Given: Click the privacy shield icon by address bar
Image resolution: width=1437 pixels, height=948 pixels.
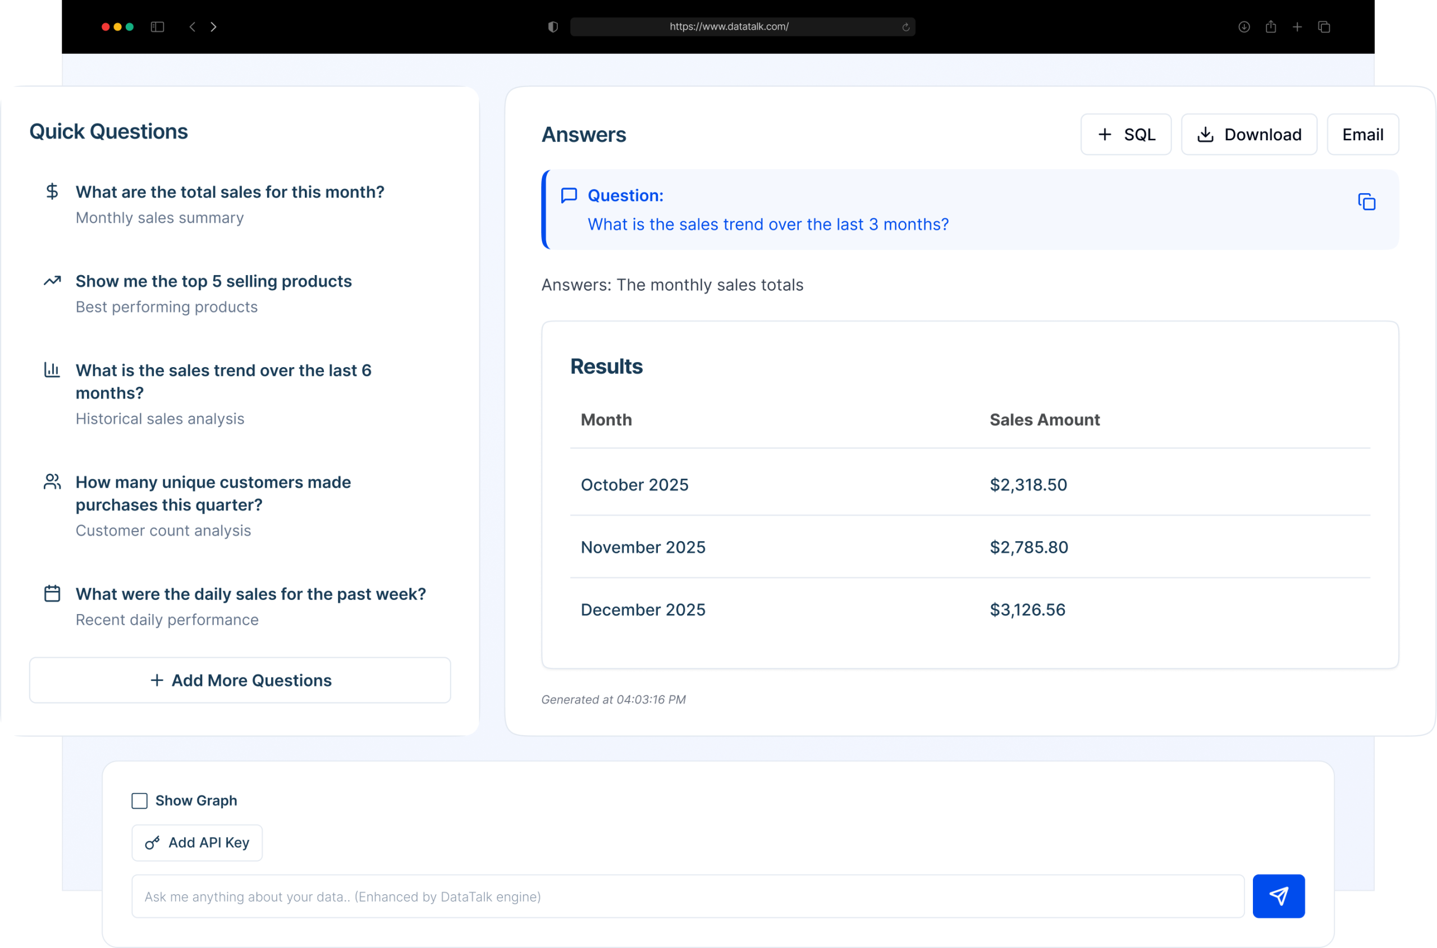Looking at the screenshot, I should (x=552, y=26).
